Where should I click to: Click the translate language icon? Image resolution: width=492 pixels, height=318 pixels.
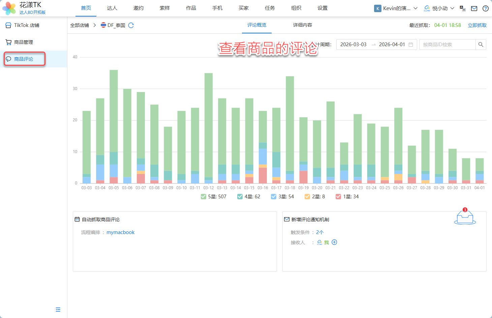click(x=462, y=8)
